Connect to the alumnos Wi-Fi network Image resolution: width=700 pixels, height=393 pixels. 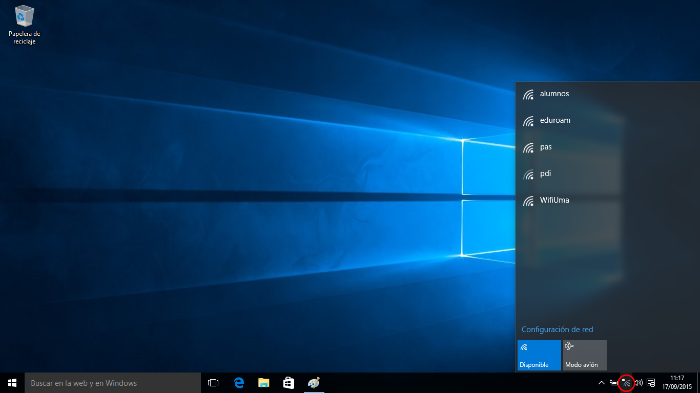(x=607, y=94)
